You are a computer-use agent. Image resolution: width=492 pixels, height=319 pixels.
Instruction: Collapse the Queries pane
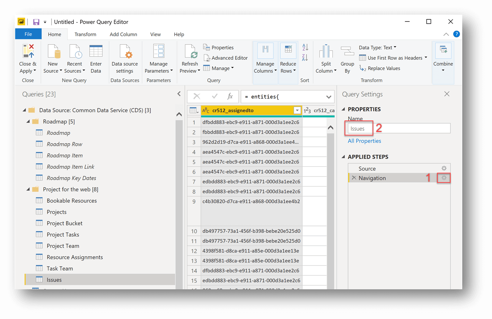179,94
